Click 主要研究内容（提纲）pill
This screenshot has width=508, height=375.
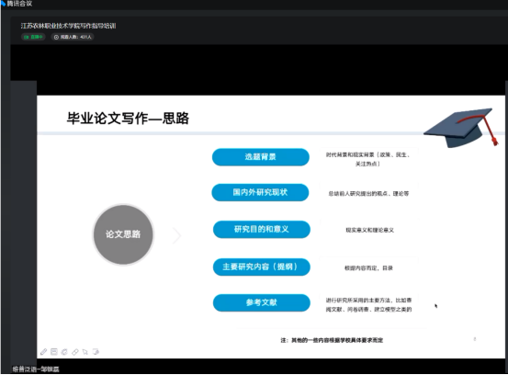pos(262,267)
